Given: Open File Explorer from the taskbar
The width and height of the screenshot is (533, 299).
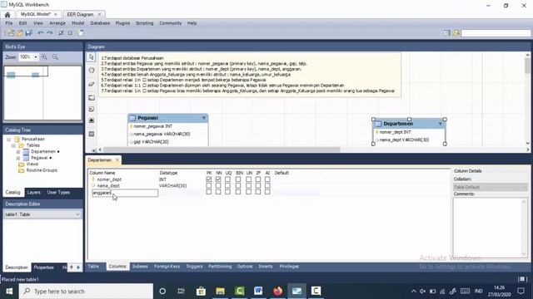Looking at the screenshot, I should [220, 291].
